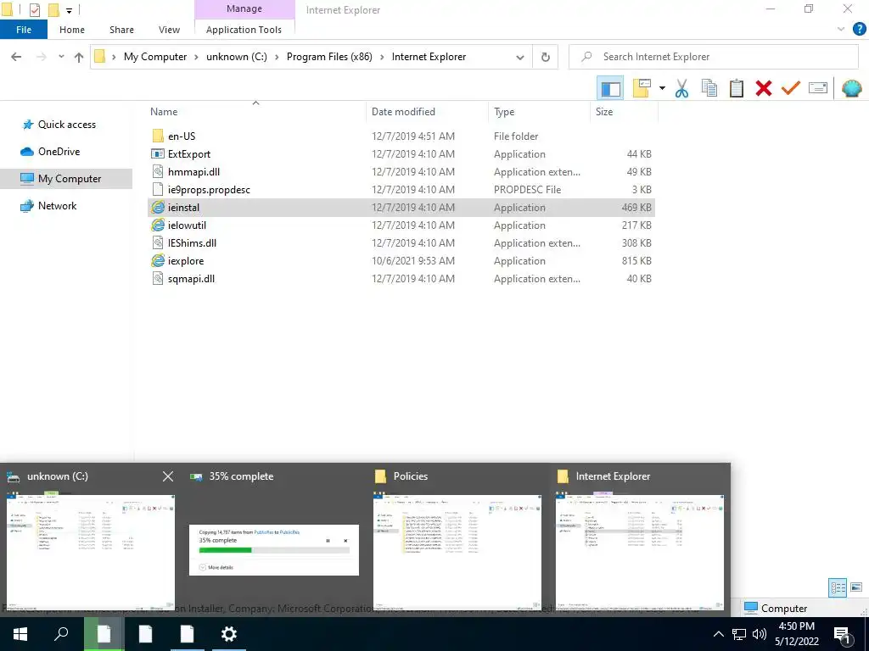The height and width of the screenshot is (651, 869).
Task: Click the Search Internet Explorer box
Action: pyautogui.click(x=714, y=57)
